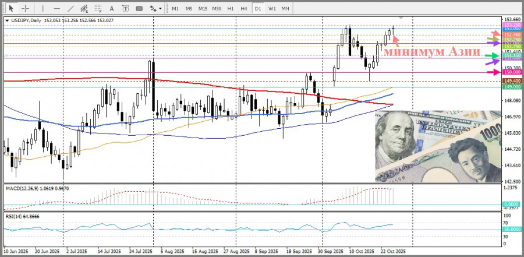Switch chart to H1 timeframe
This screenshot has width=524, height=257.
(230, 9)
